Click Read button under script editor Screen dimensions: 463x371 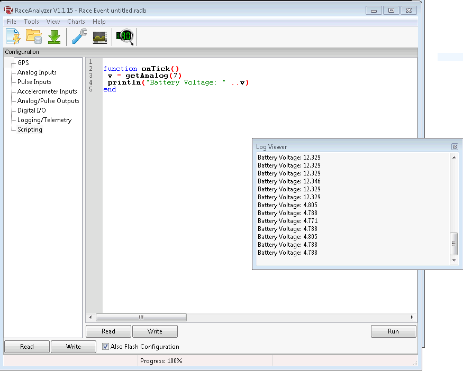tap(108, 331)
